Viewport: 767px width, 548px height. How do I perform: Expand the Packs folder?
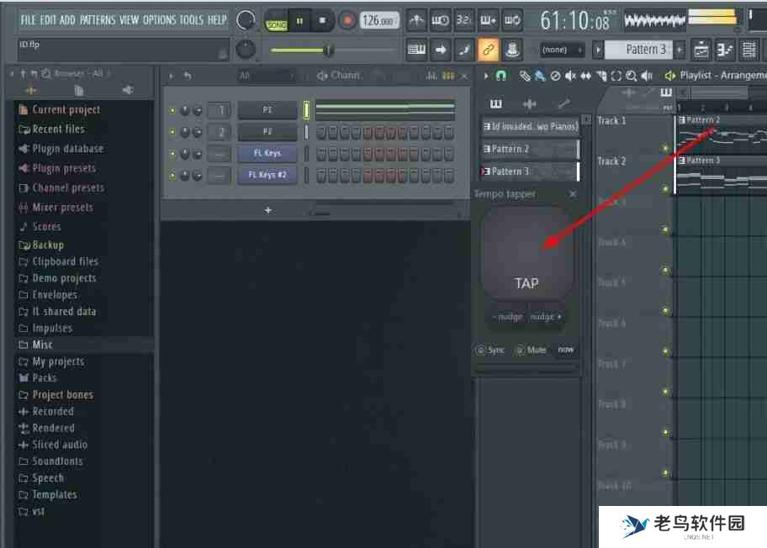[37, 378]
